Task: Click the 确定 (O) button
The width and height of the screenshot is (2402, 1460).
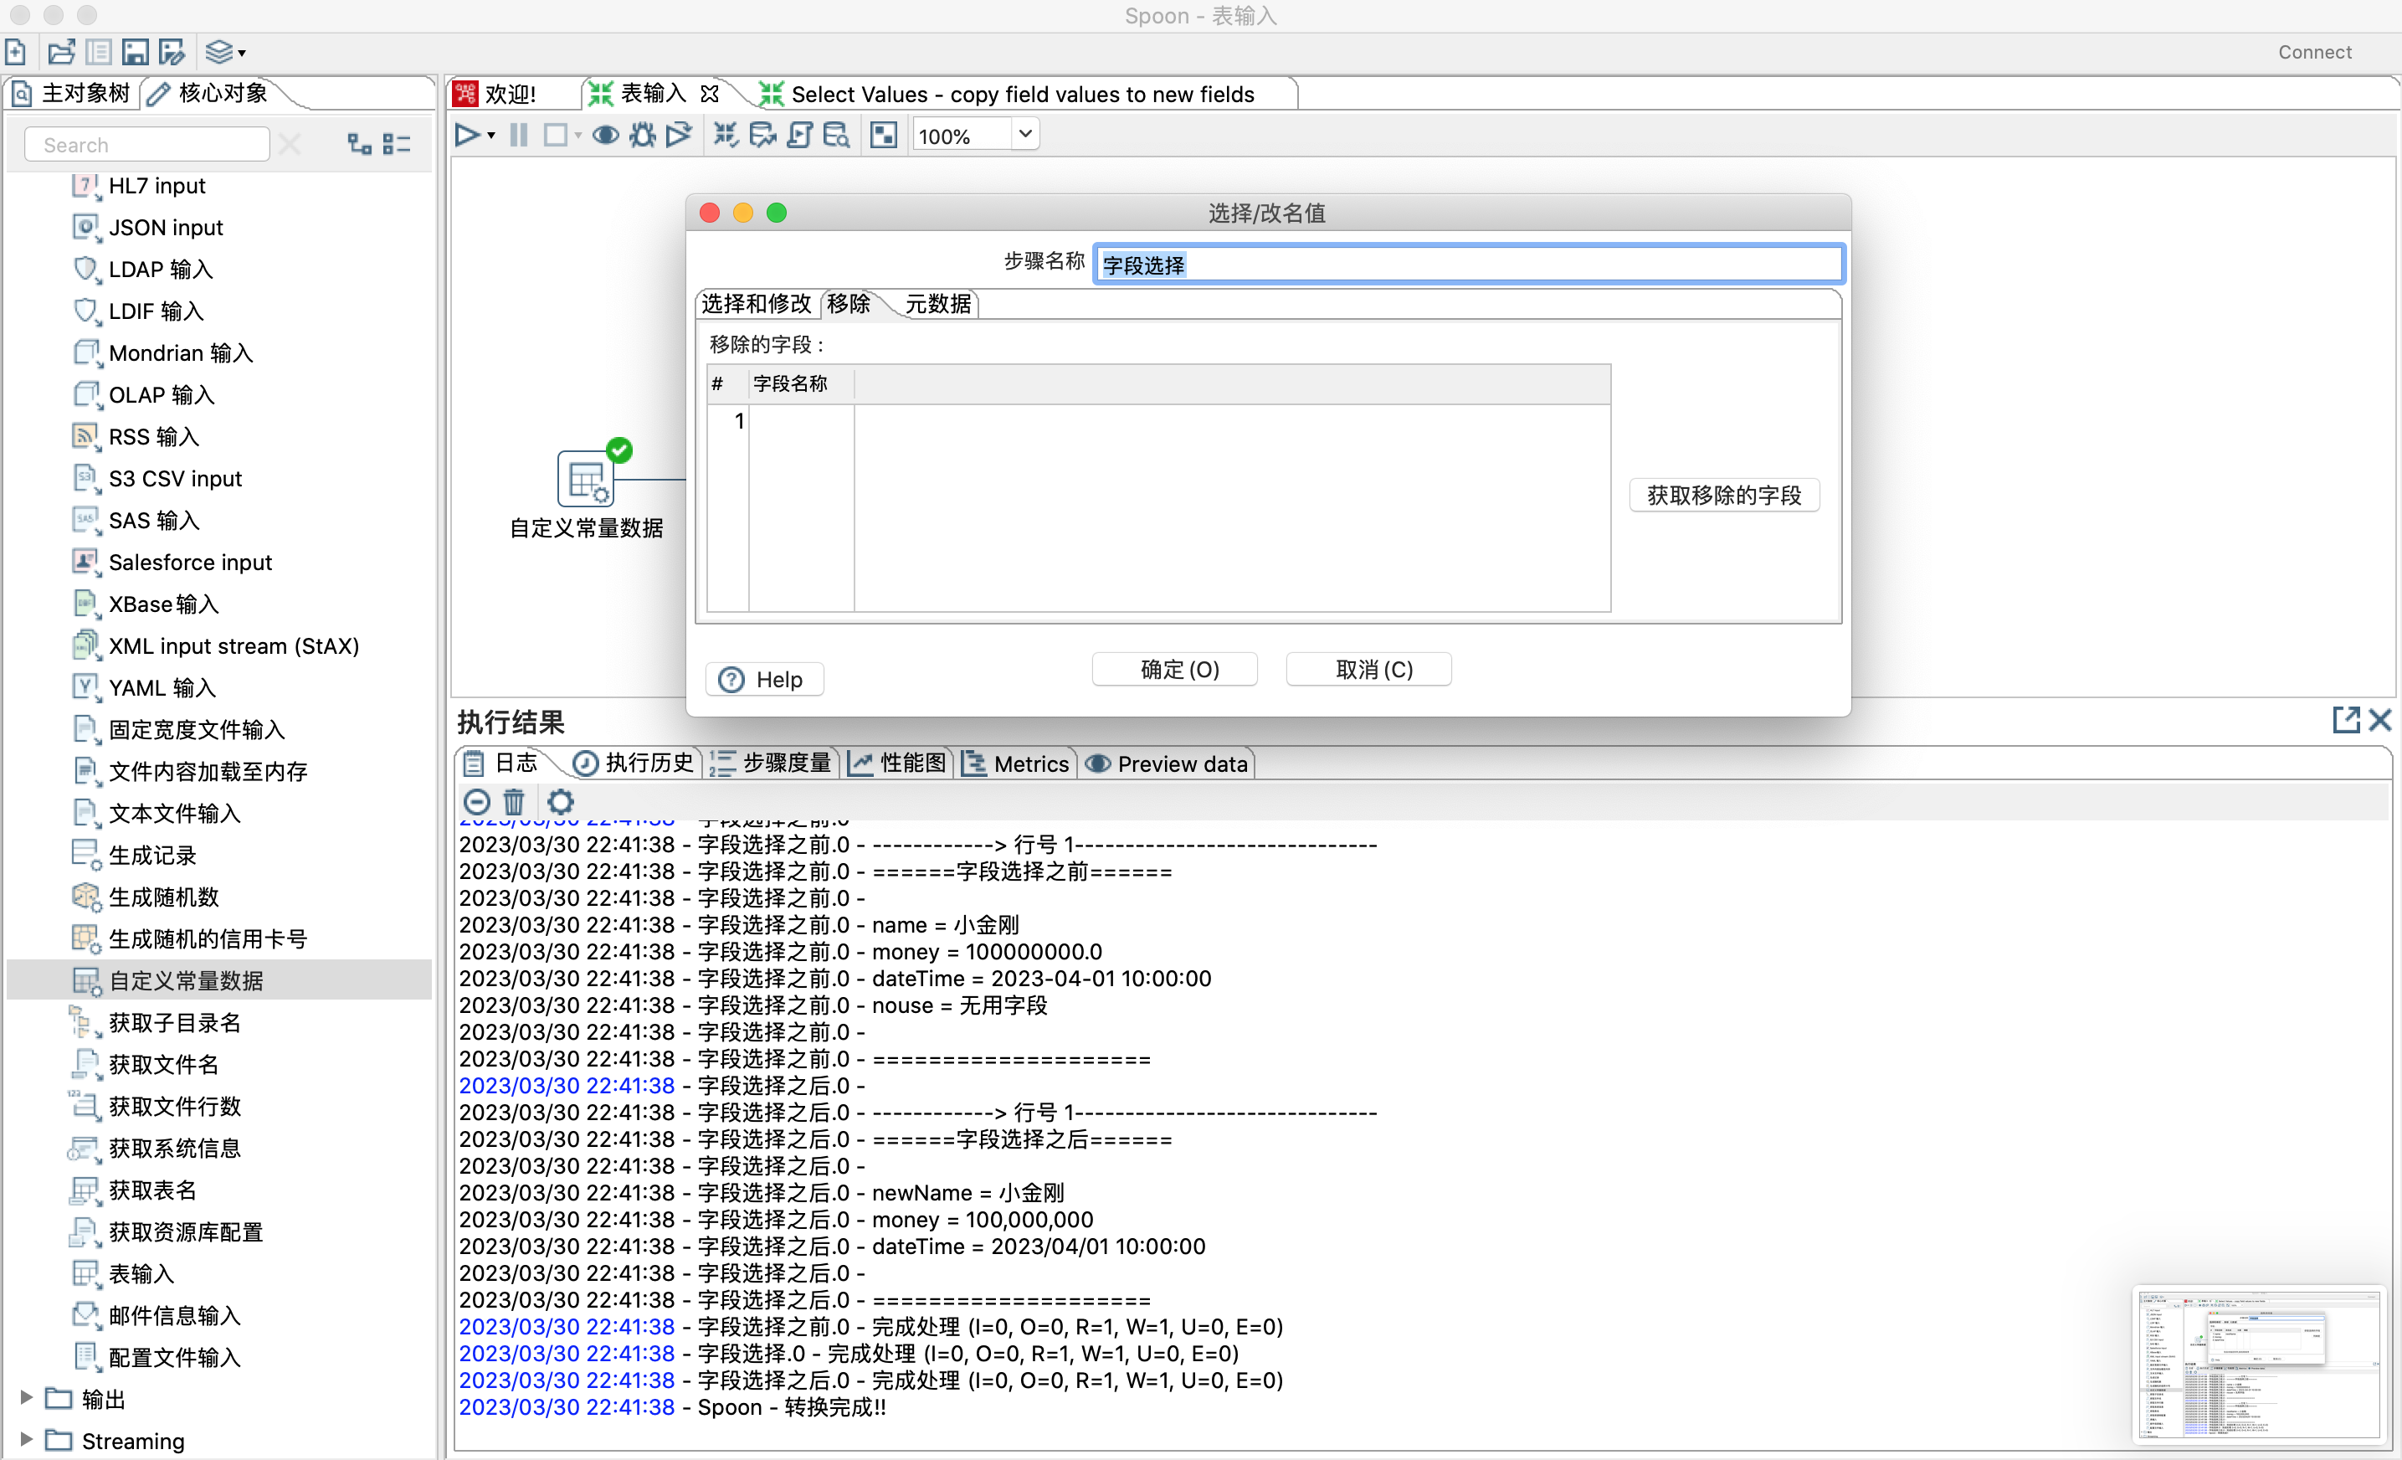Action: [x=1177, y=670]
